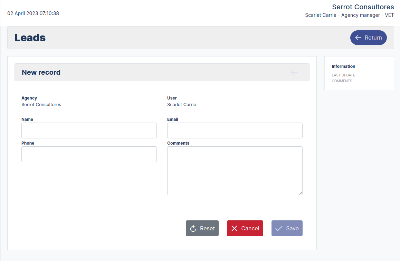Screen dimensions: 400x261
Task: Click the resize handle of the Comments box
Action: coord(300,193)
